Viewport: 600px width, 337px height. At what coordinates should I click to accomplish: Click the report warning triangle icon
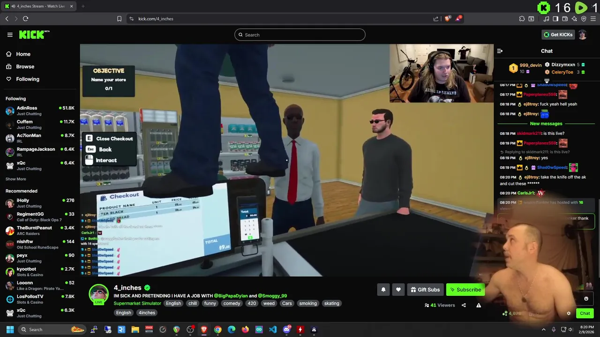[479, 305]
